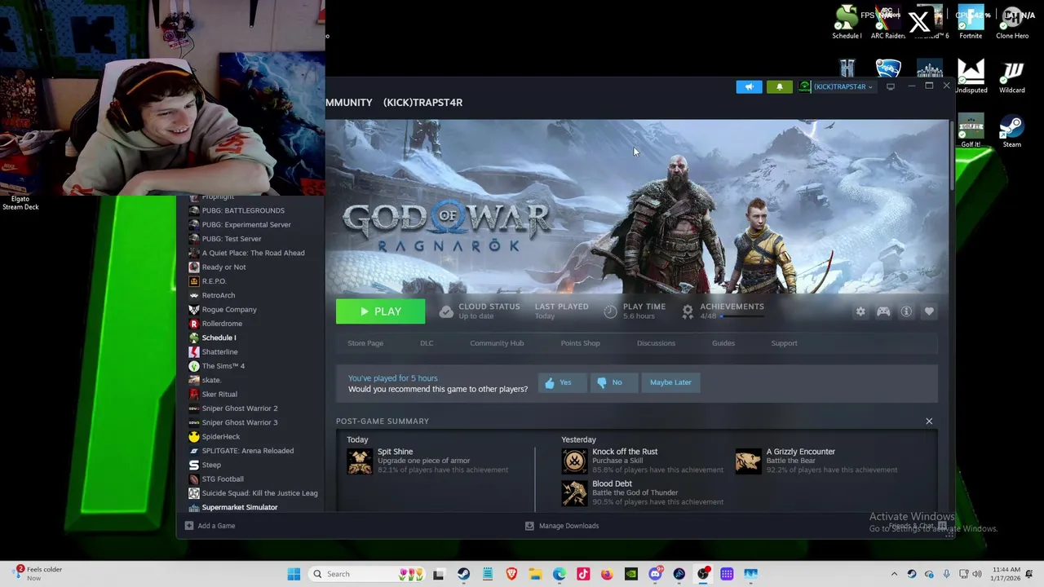1044x587 pixels.
Task: Close the Post-Game Summary panel
Action: (929, 421)
